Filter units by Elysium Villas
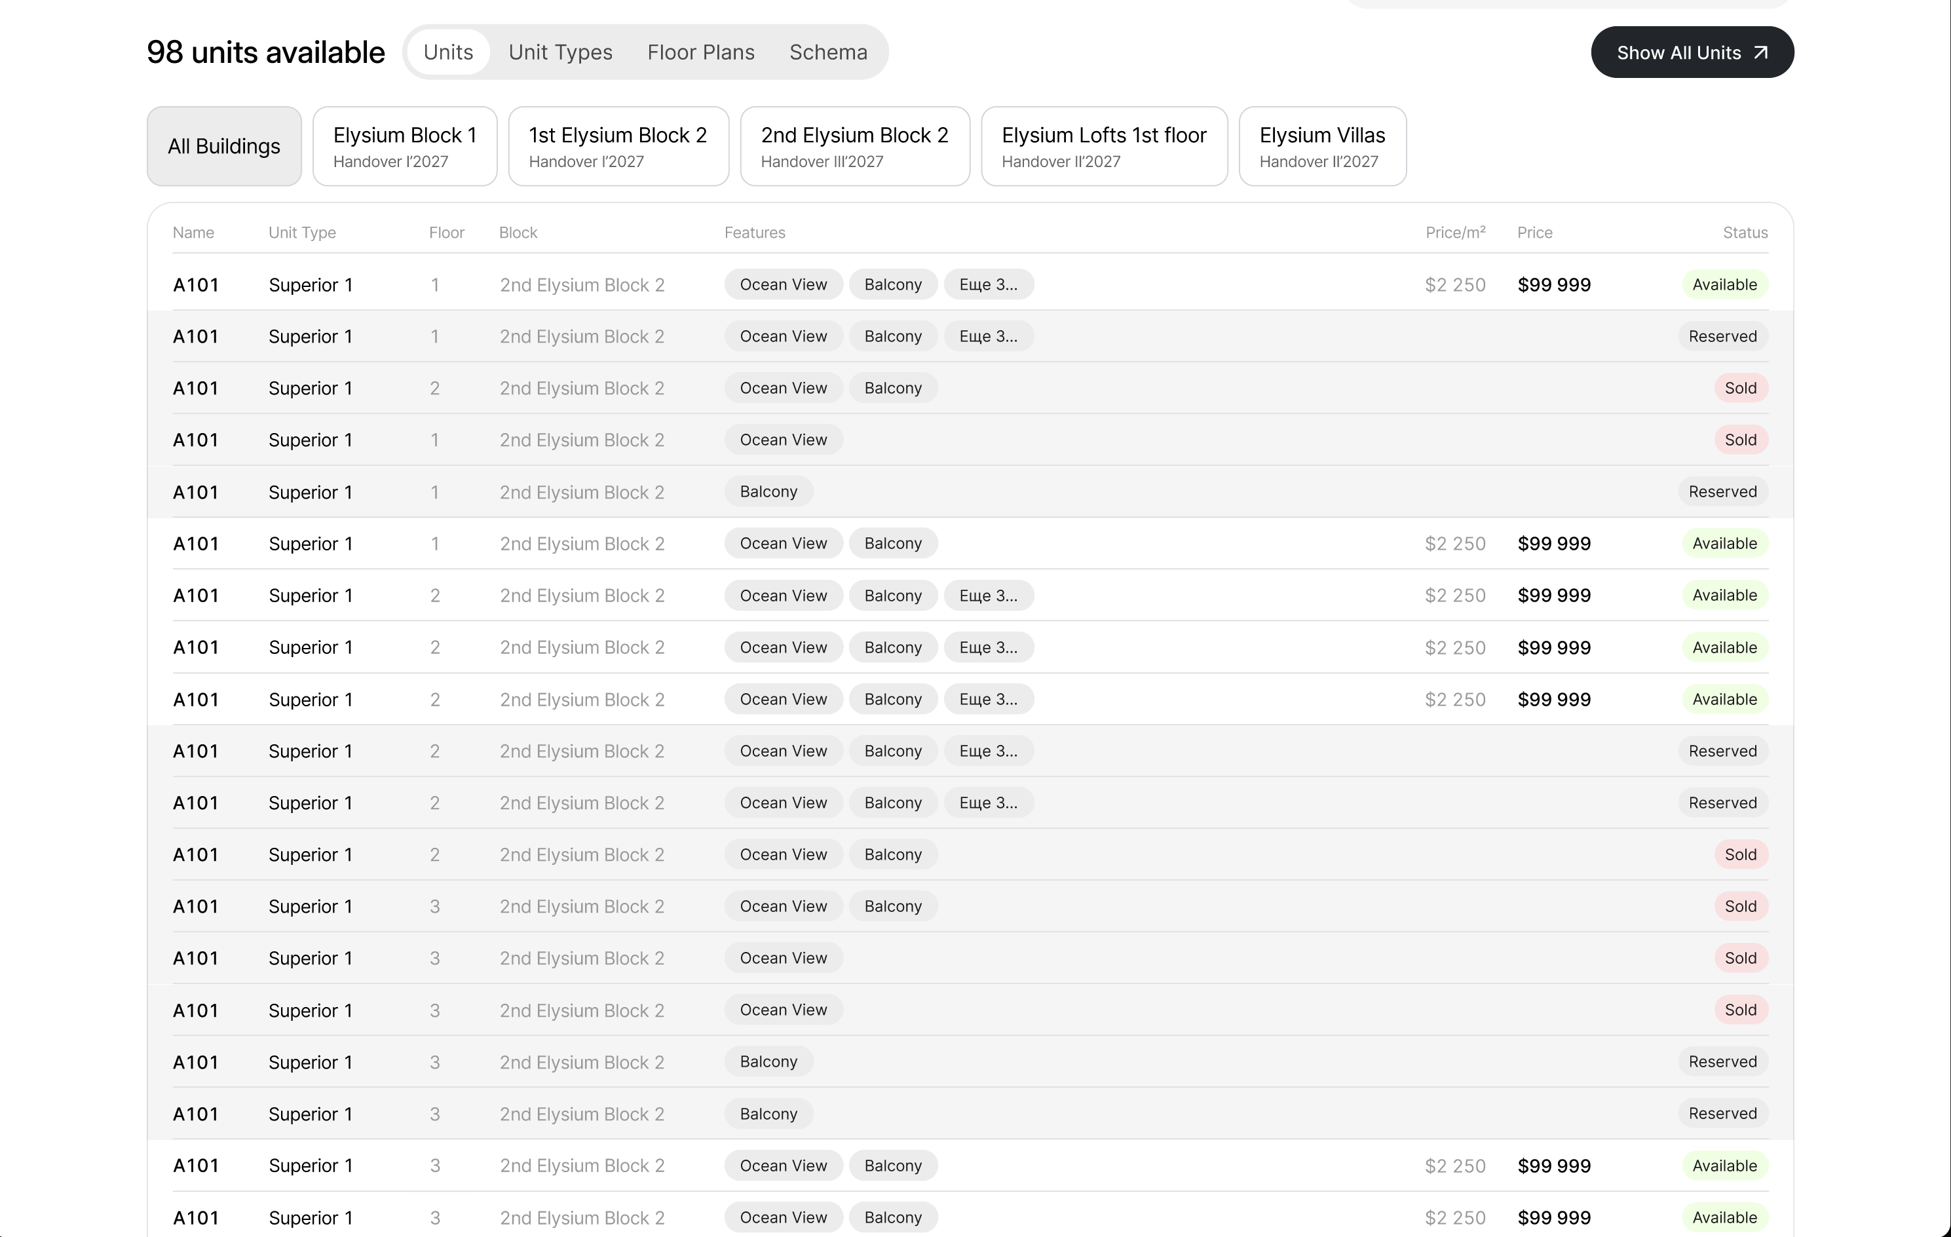This screenshot has width=1951, height=1237. click(1321, 147)
